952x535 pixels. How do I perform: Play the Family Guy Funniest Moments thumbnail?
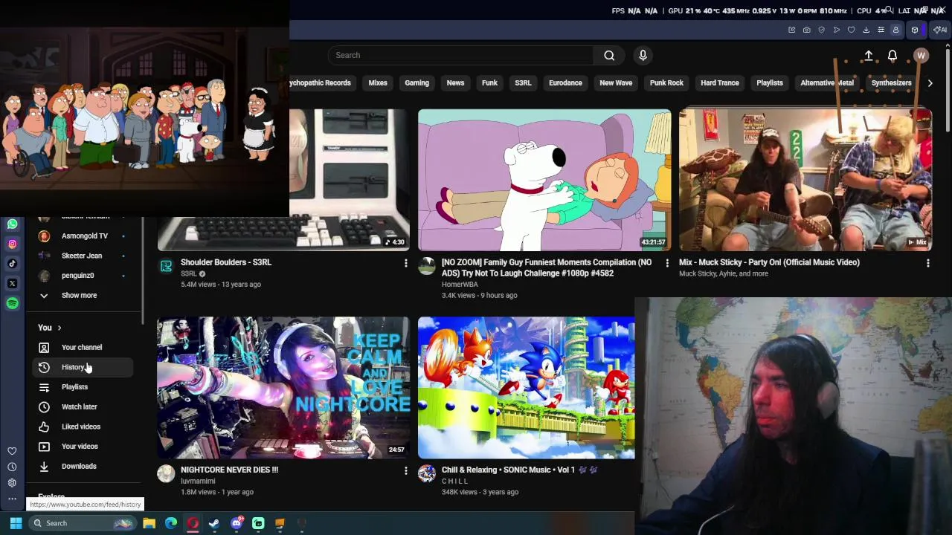(544, 180)
